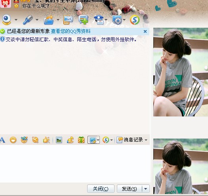Click the 关闭(C) button
The width and height of the screenshot is (208, 196).
tap(101, 188)
